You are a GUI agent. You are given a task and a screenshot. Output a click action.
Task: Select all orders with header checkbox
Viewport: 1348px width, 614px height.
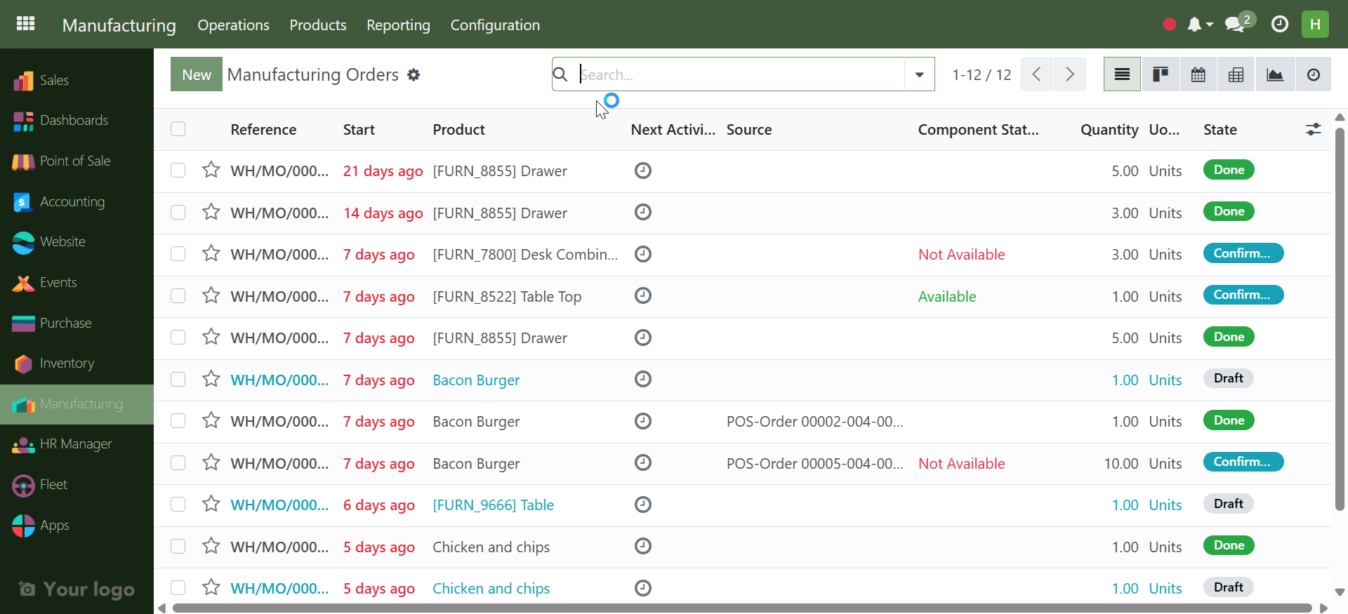pos(178,129)
